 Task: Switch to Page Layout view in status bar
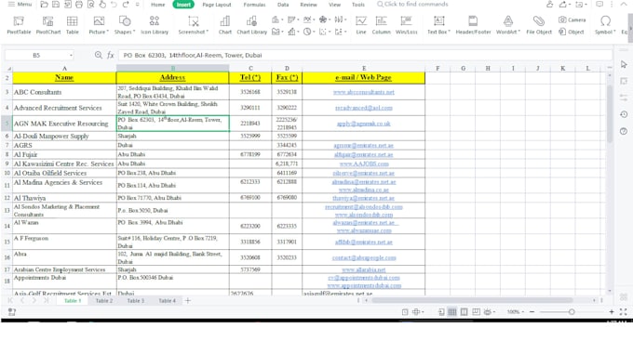click(x=465, y=311)
